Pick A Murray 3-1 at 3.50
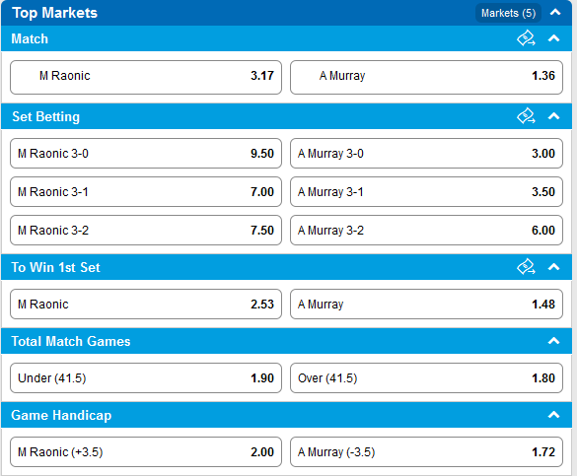 pos(426,192)
